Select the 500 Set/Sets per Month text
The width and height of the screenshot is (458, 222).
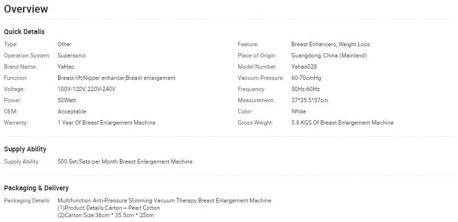point(125,162)
